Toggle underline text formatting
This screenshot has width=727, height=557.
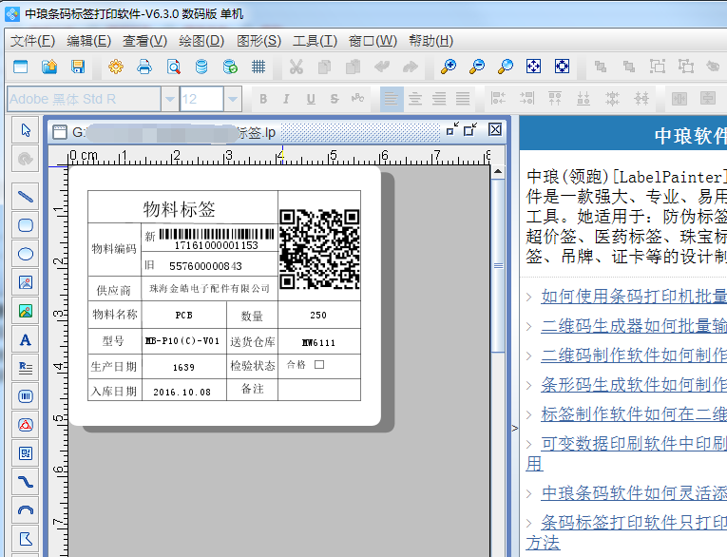[x=311, y=99]
